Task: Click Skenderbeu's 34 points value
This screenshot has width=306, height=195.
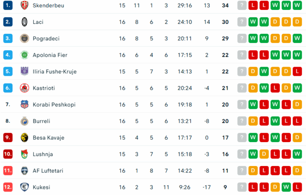Action: [x=225, y=5]
